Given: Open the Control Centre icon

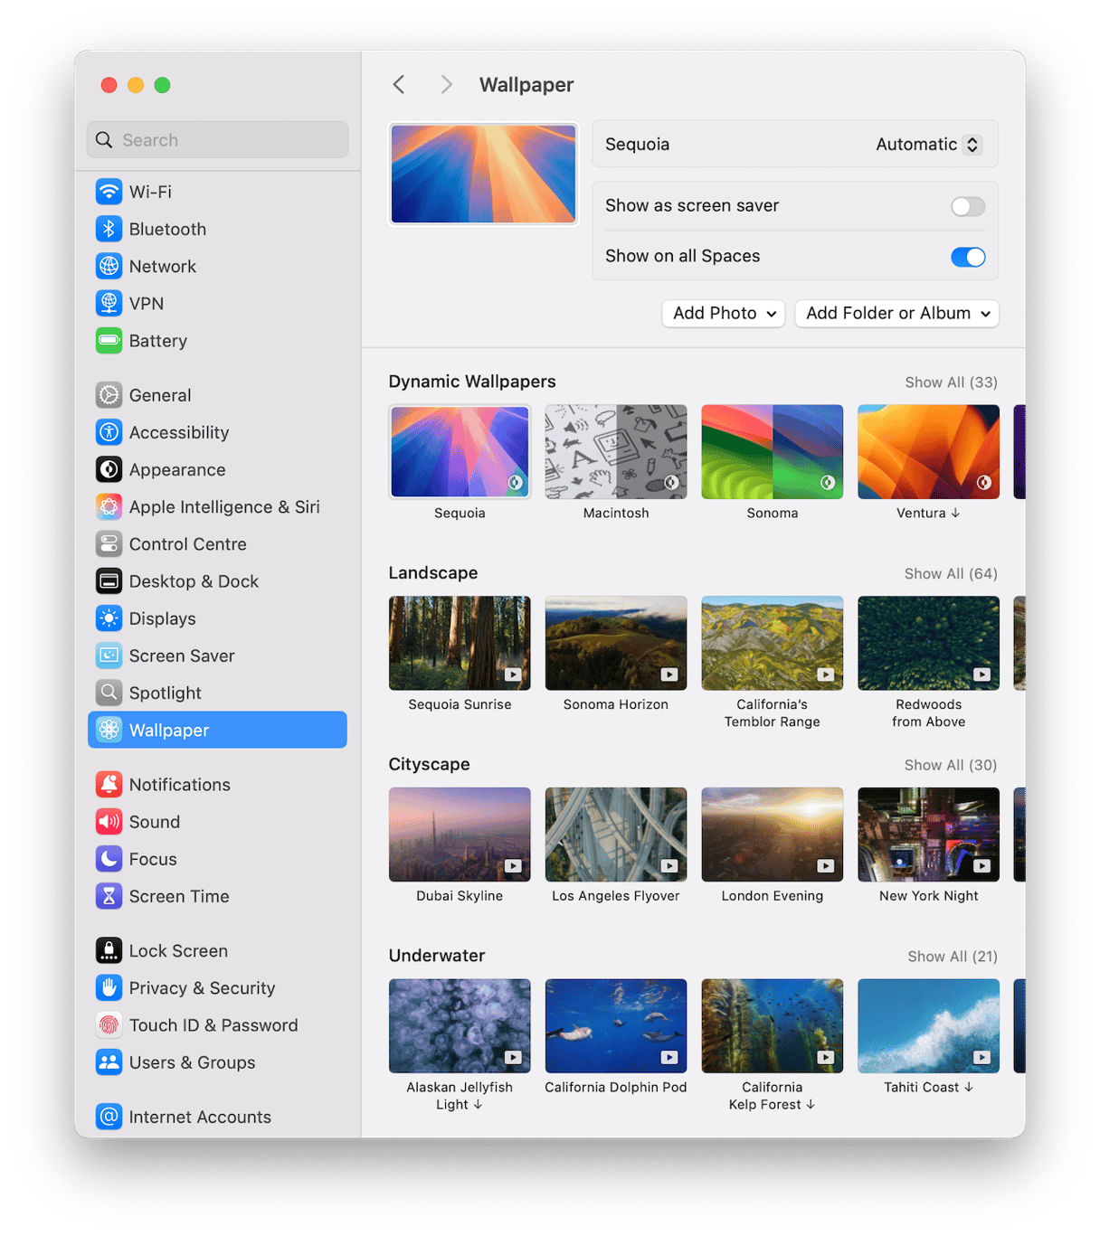Looking at the screenshot, I should 109,544.
